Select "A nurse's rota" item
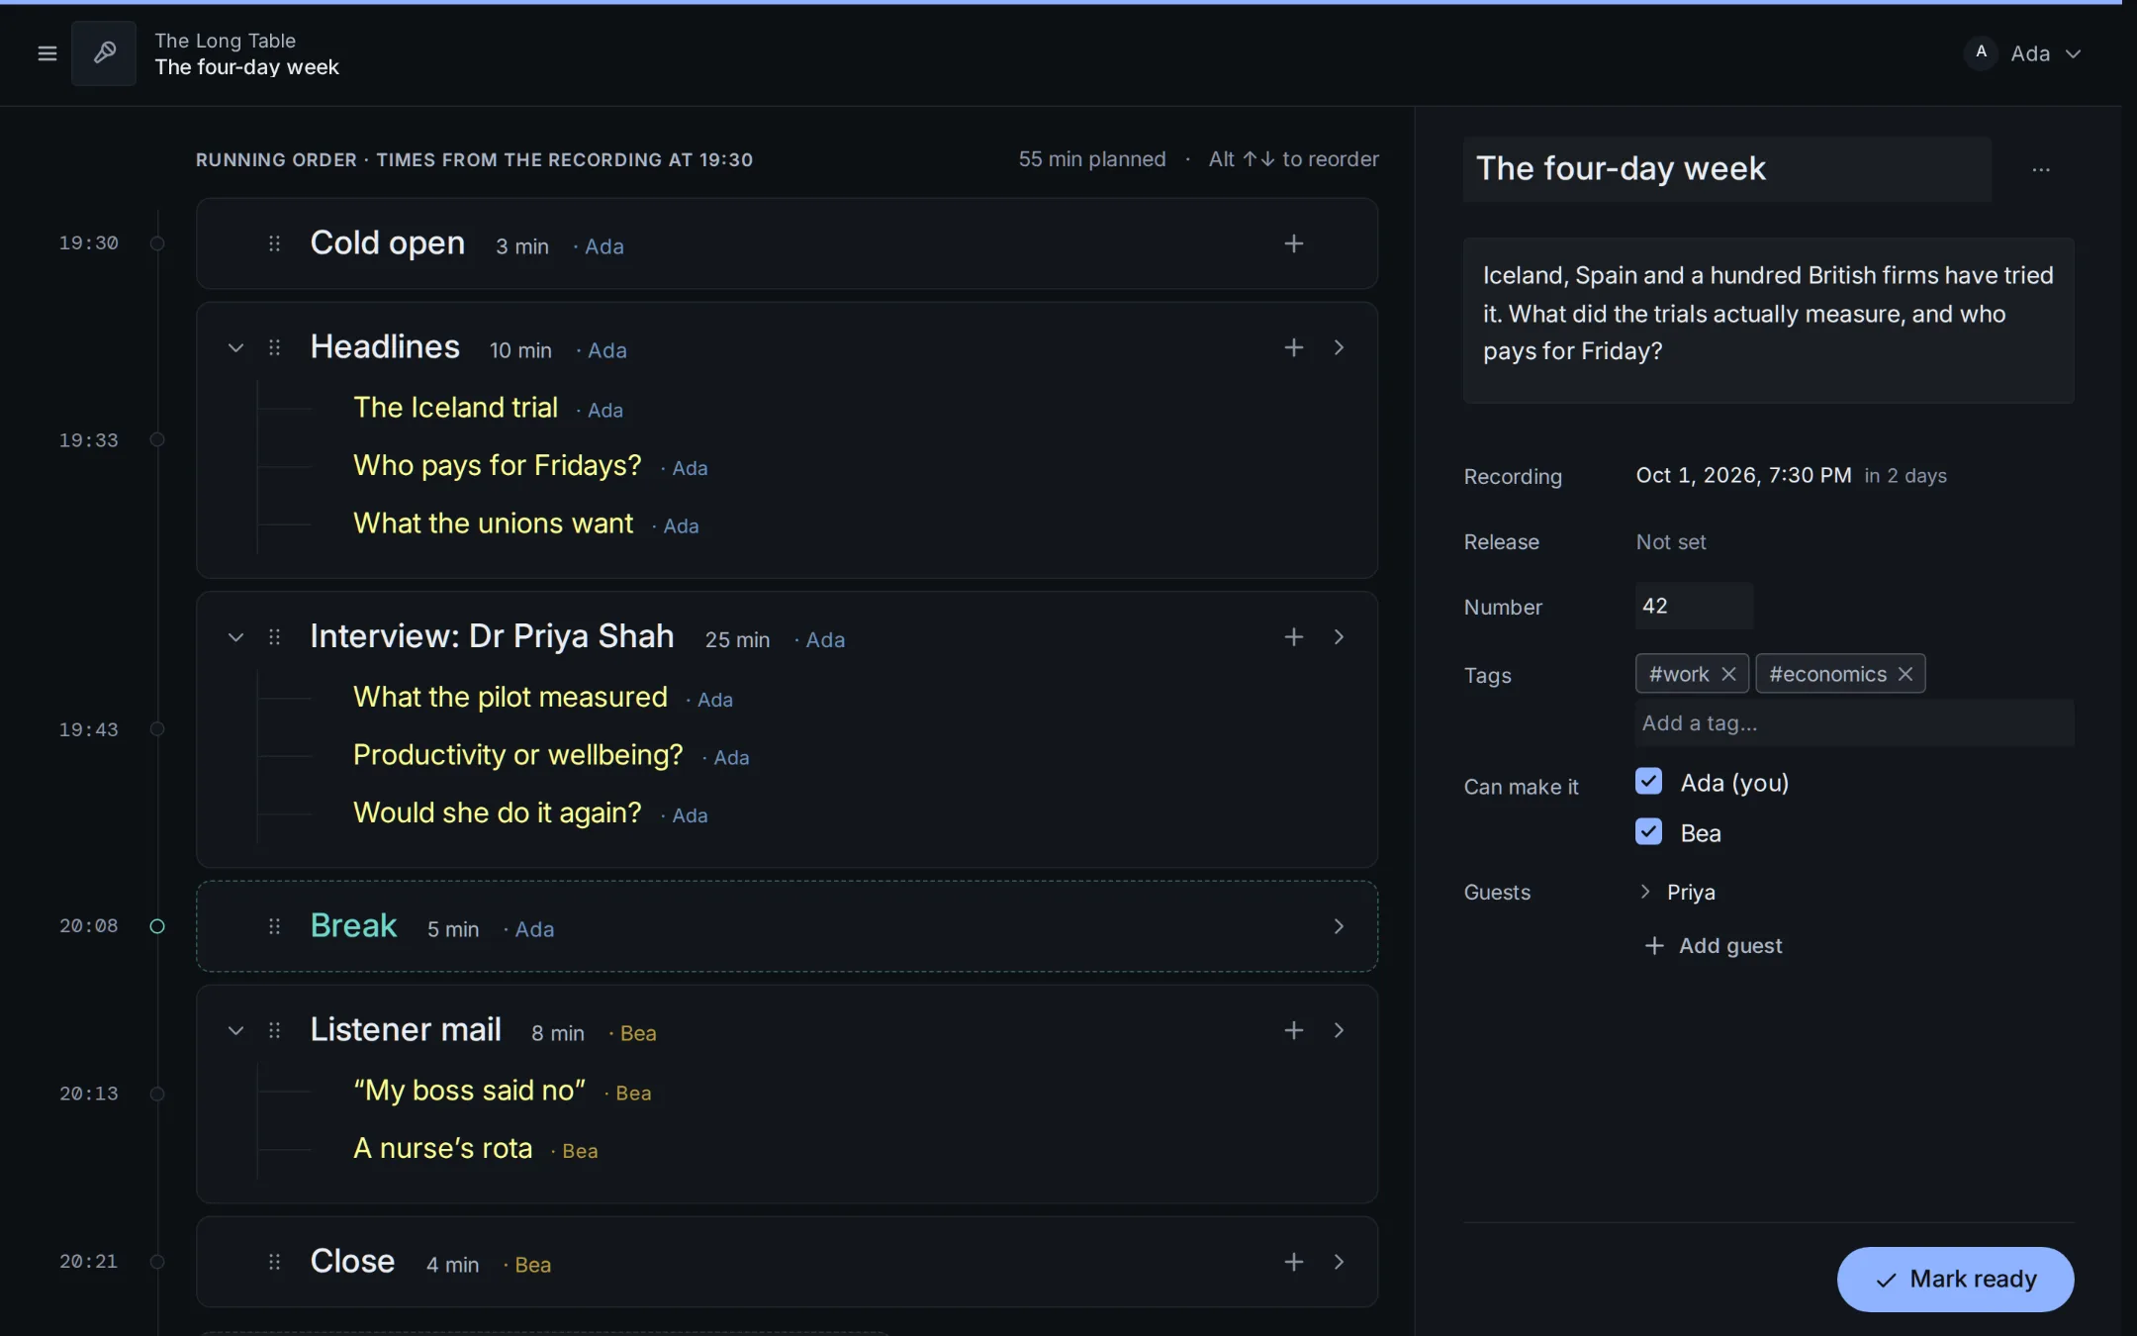2137x1336 pixels. tap(442, 1149)
